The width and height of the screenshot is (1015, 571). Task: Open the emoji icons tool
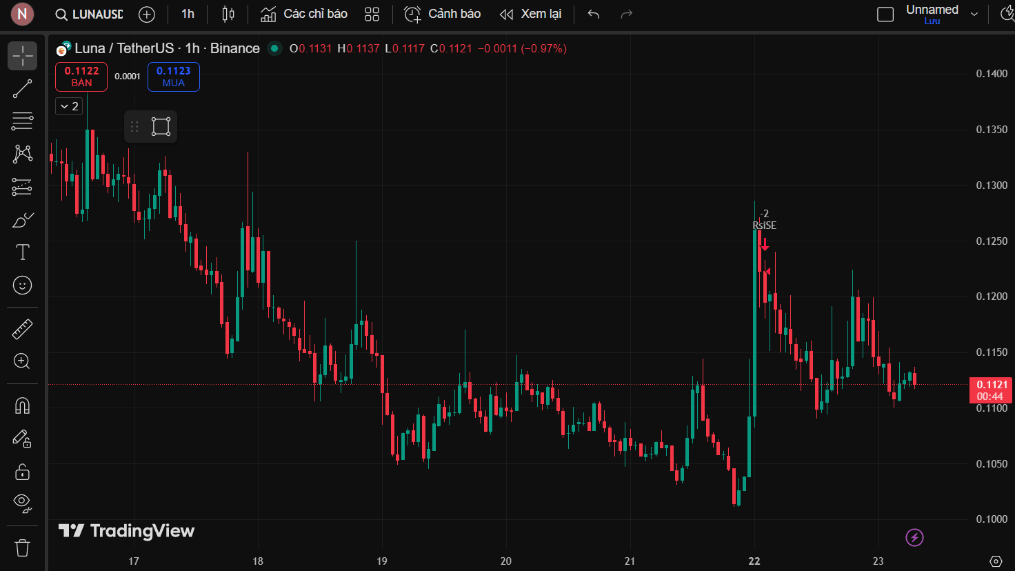[x=23, y=285]
